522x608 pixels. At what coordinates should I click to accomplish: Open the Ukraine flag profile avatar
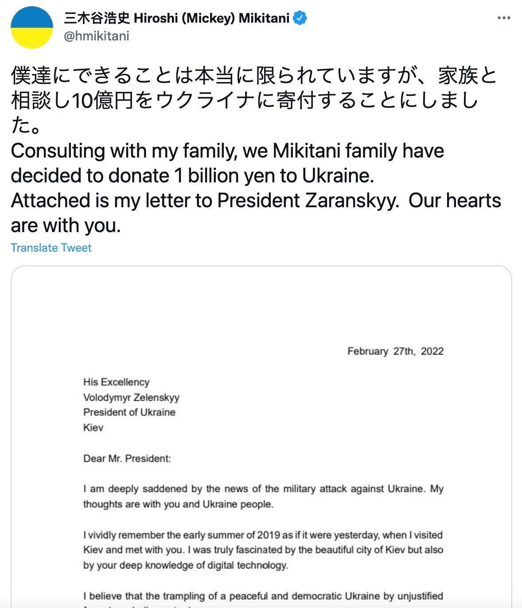pos(32,28)
